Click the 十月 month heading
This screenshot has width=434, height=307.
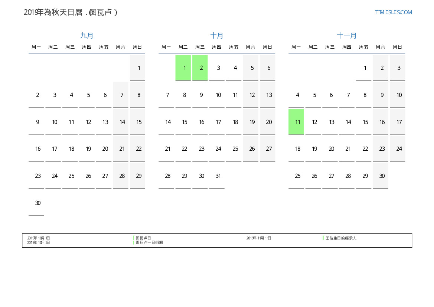click(x=217, y=36)
